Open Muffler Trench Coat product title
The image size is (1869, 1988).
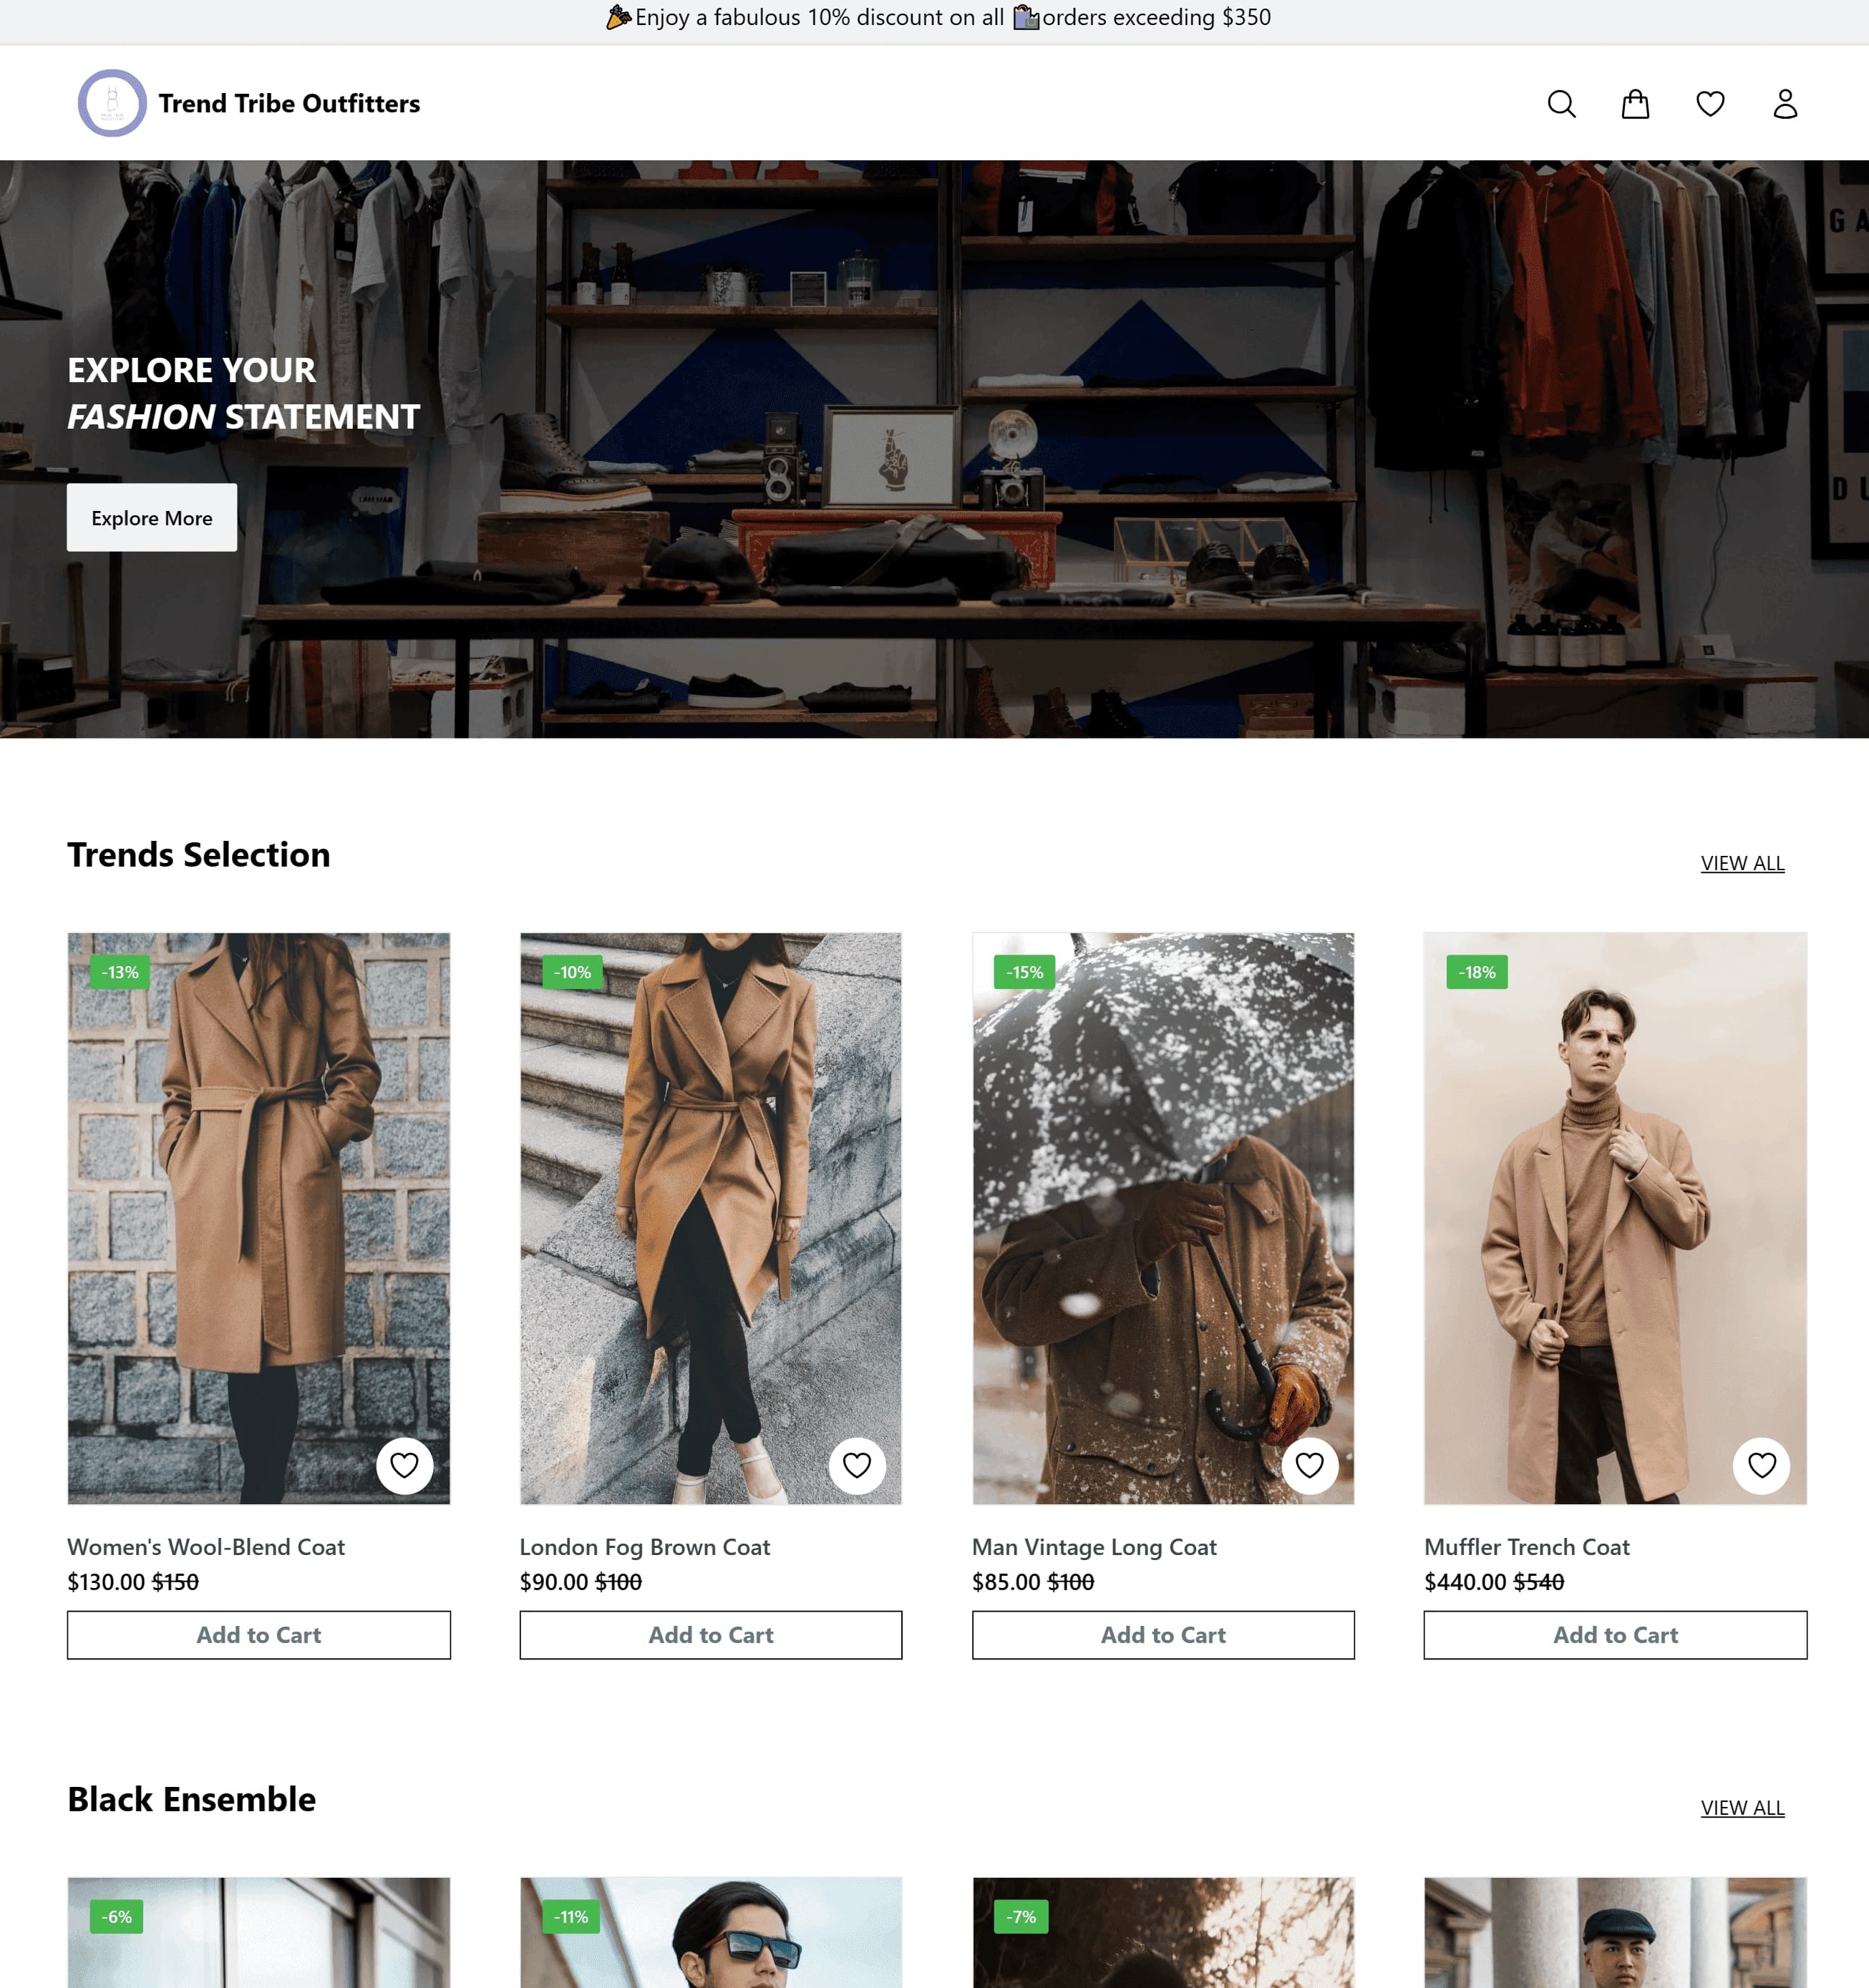click(1526, 1547)
